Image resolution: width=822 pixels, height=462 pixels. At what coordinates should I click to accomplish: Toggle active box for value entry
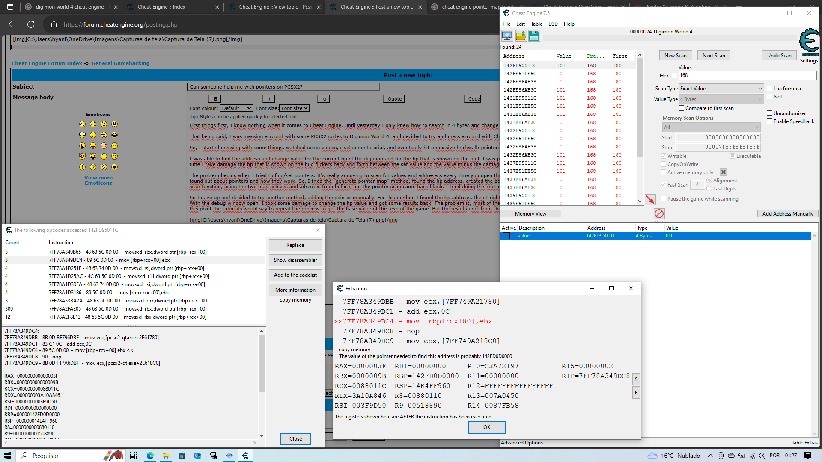(506, 236)
